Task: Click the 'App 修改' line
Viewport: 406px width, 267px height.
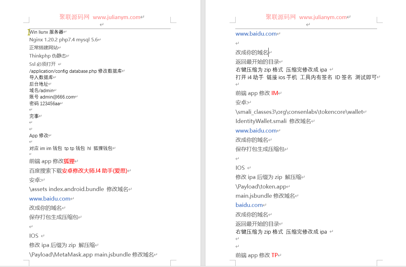Action: tap(39, 136)
